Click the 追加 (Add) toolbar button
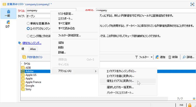This screenshot has width=196, height=107. [x=160, y=57]
